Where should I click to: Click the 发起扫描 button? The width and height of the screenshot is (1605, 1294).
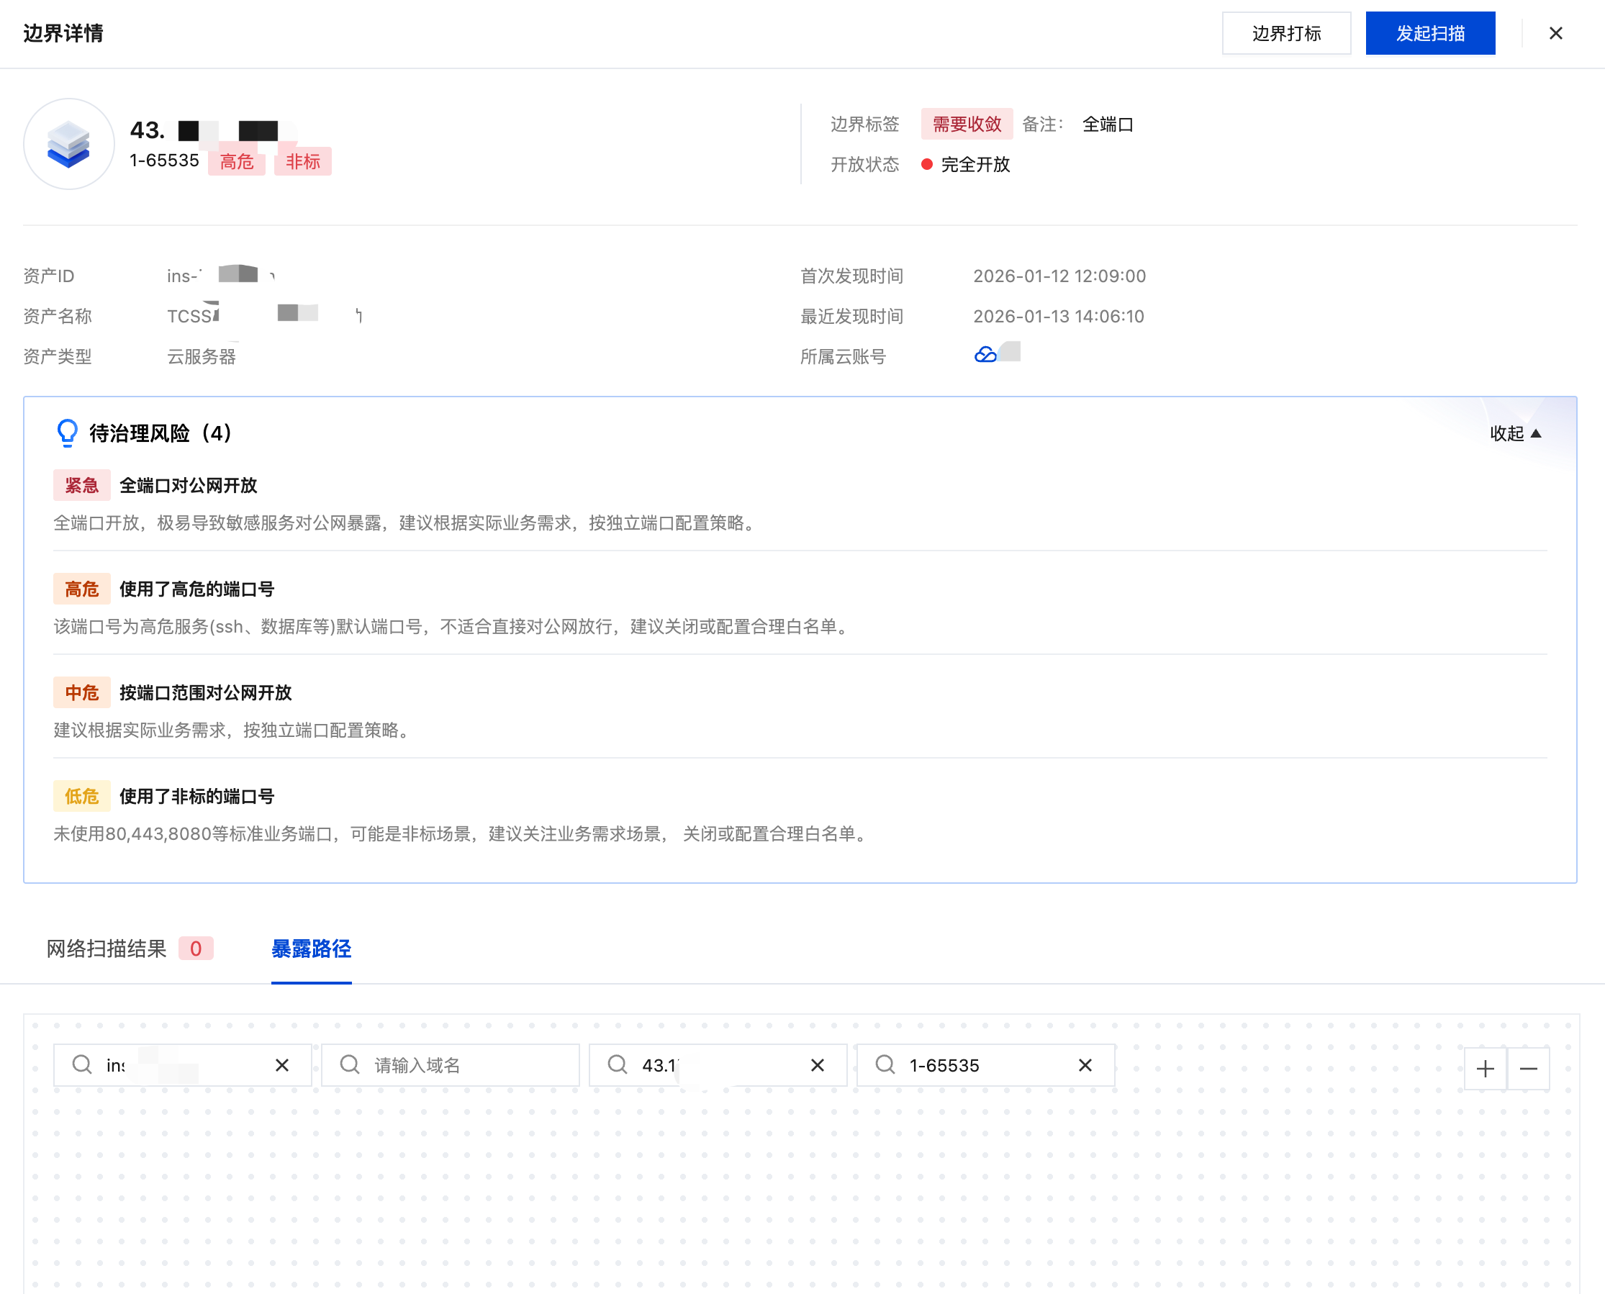click(x=1430, y=34)
